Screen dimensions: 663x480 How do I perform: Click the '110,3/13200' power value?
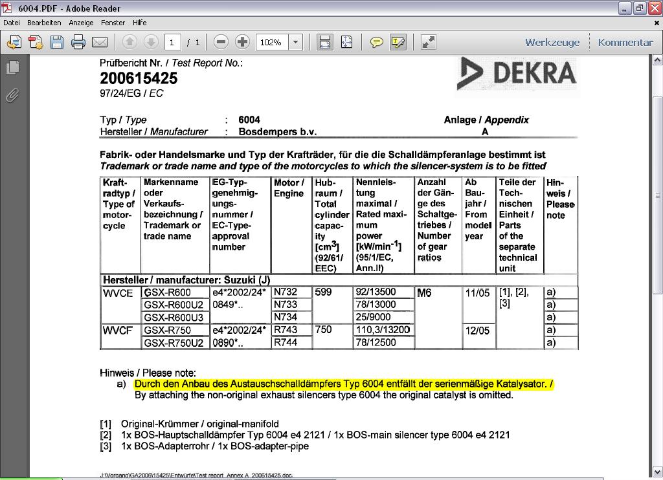point(383,329)
